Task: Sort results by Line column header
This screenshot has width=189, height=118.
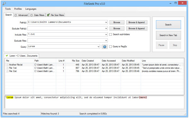Action: tap(162, 61)
